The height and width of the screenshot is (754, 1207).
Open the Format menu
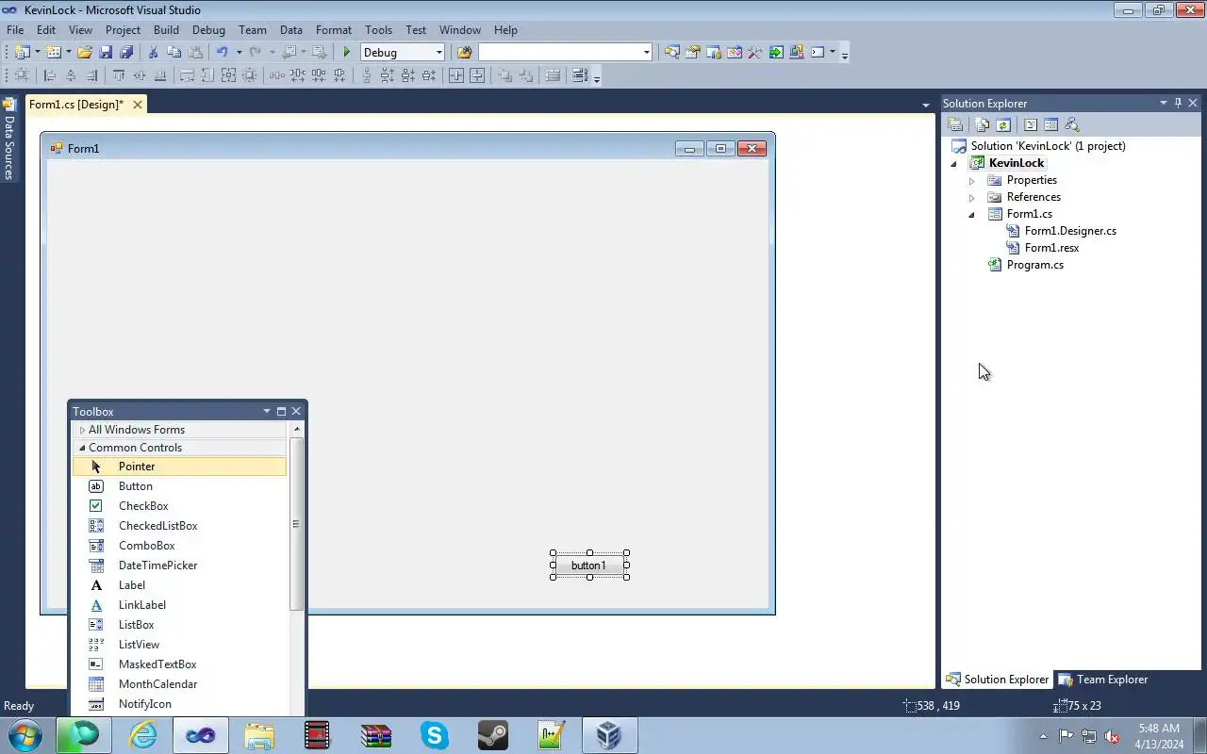pyautogui.click(x=334, y=30)
